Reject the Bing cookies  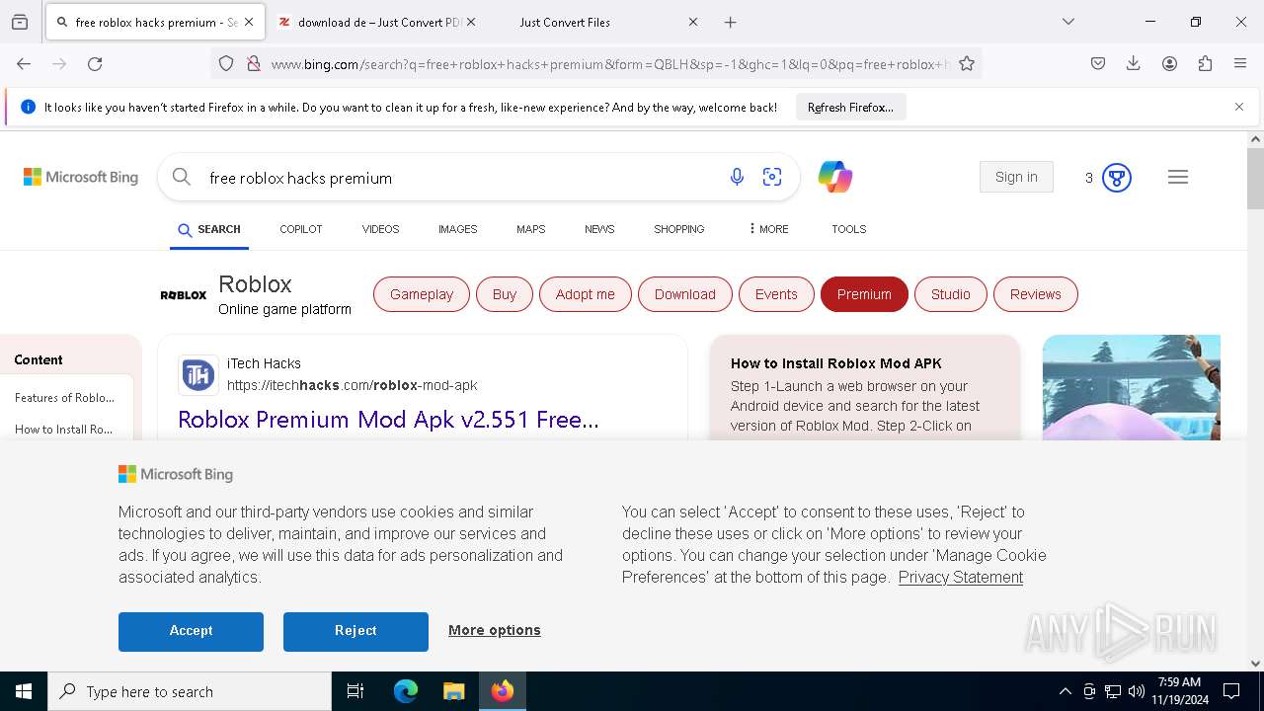click(355, 631)
